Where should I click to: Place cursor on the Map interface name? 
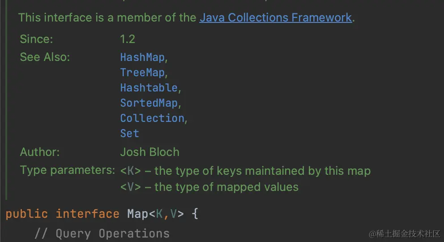137,214
